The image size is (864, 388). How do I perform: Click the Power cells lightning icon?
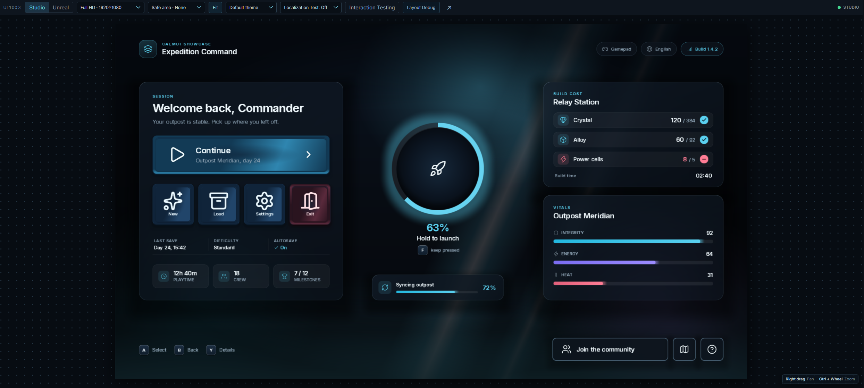(x=563, y=159)
